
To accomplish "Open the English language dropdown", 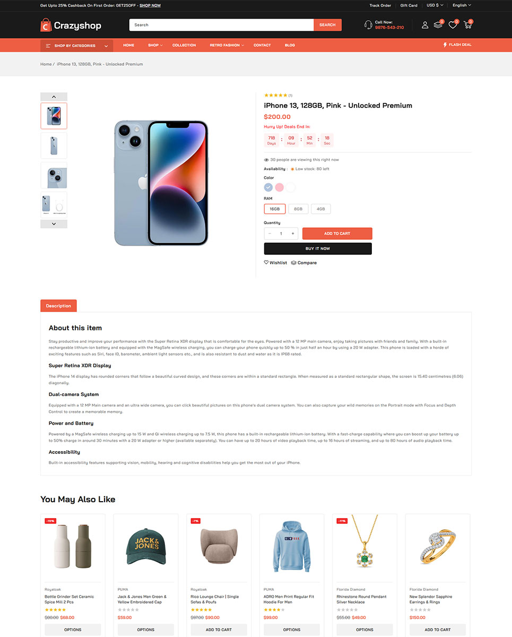I will 462,5.
